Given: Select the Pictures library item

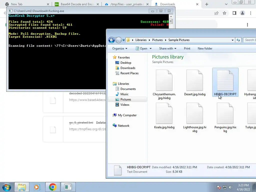Looking at the screenshot, I should pyautogui.click(x=127, y=99).
